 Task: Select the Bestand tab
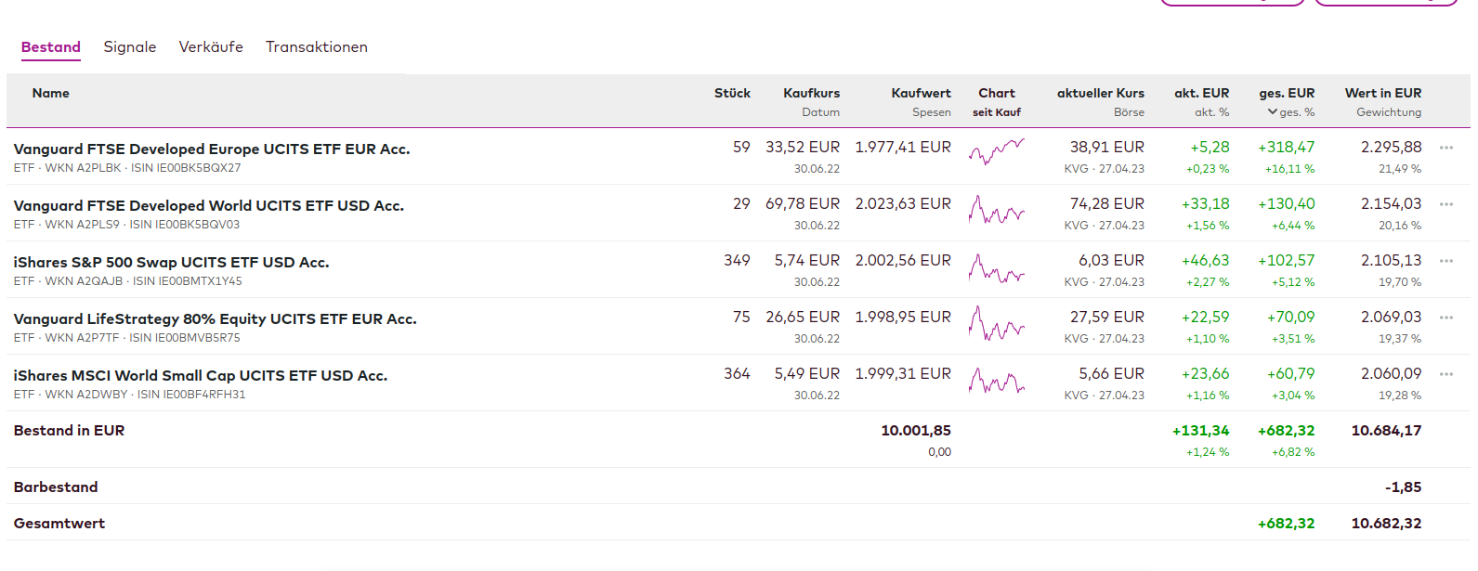coord(51,47)
